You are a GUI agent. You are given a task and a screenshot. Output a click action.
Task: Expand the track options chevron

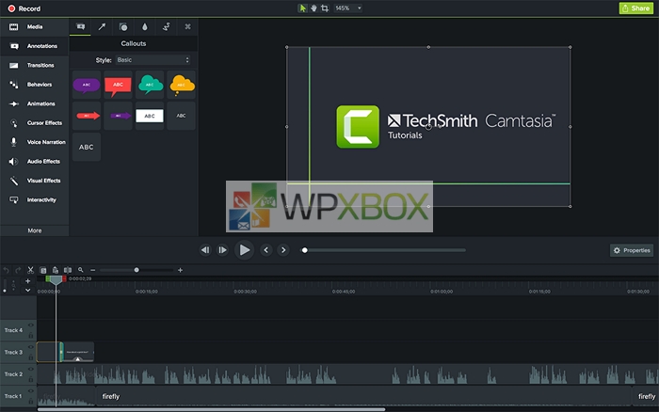[x=27, y=291]
